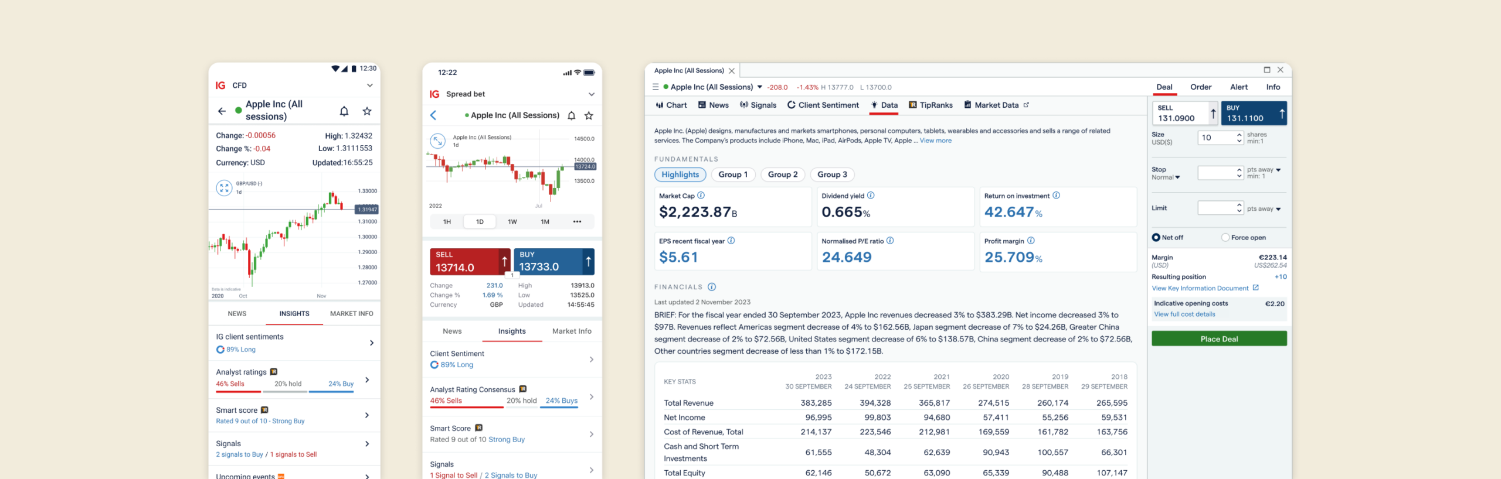Tap favourite star in CFD phone

367,111
